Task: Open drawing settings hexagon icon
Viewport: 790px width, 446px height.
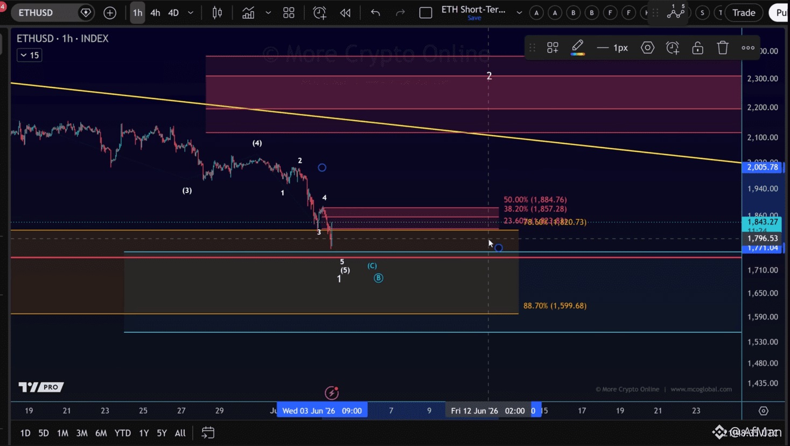Action: point(647,48)
